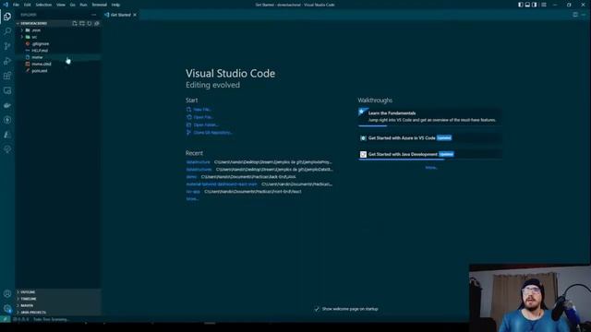Open the Remote Explorer view
Viewport: 591px width, 332px height.
(7, 90)
